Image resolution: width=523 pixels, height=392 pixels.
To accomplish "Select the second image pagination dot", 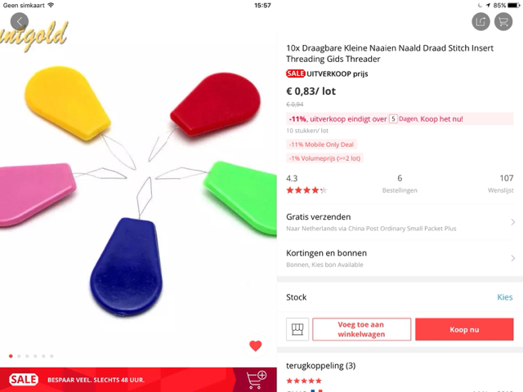I will click(19, 356).
